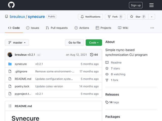
Task: Expand the commit message ellipsis
Action: (x=39, y=55)
